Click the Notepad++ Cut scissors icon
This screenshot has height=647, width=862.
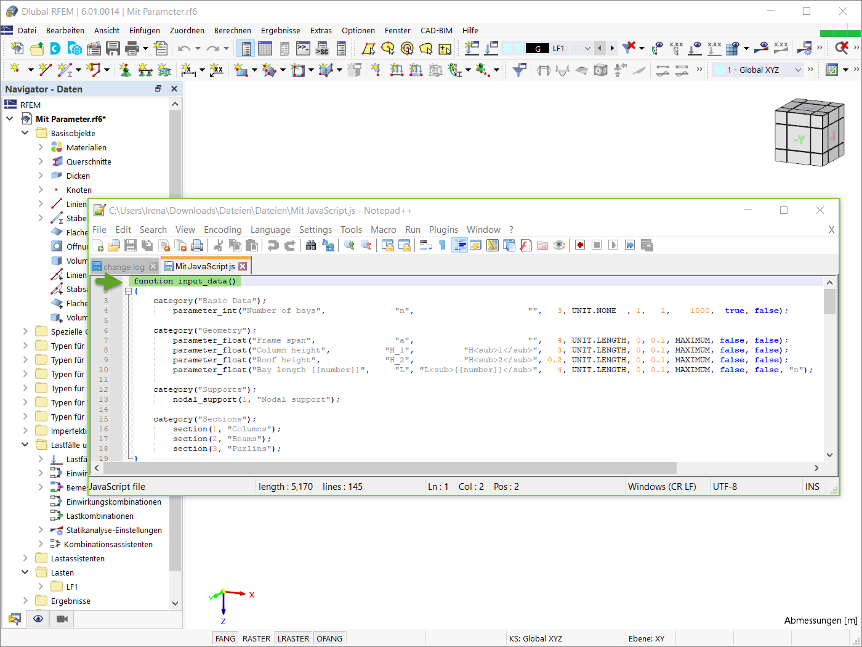[x=218, y=245]
